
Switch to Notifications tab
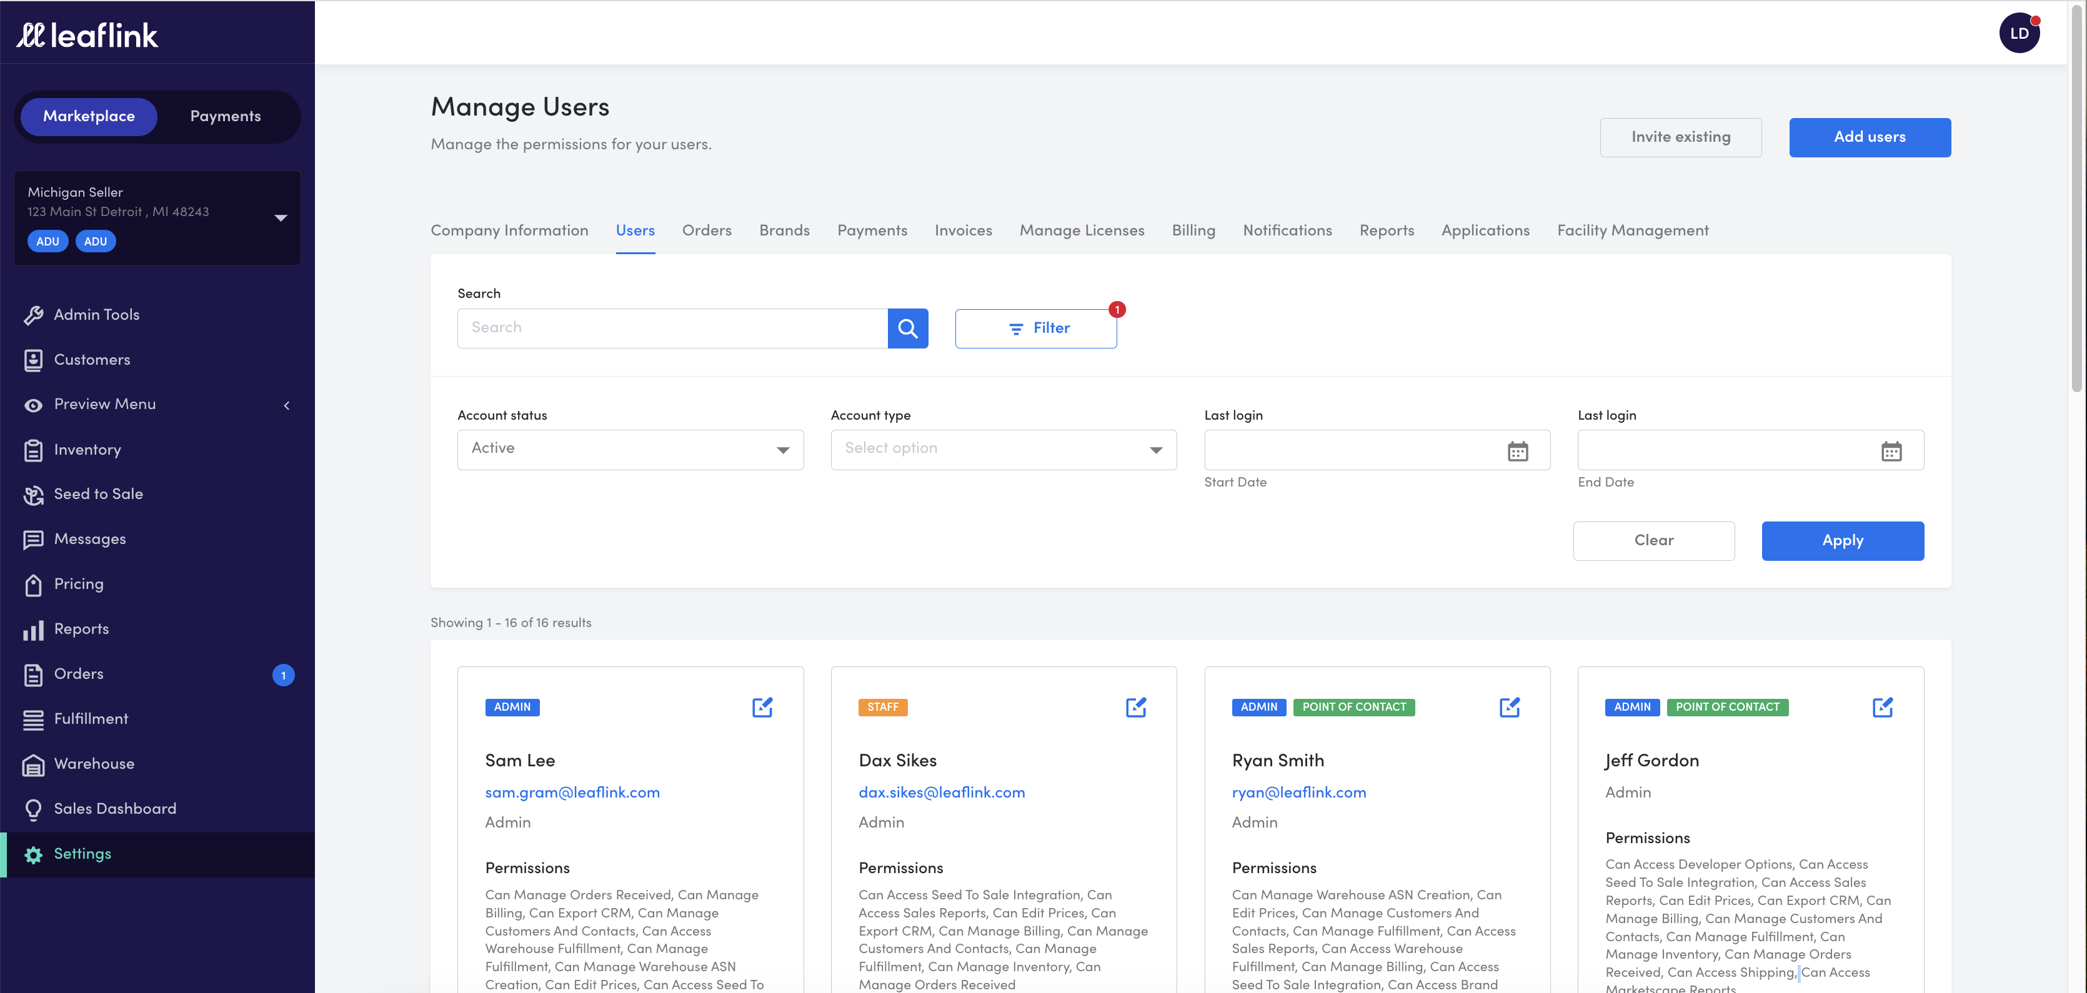click(x=1287, y=231)
